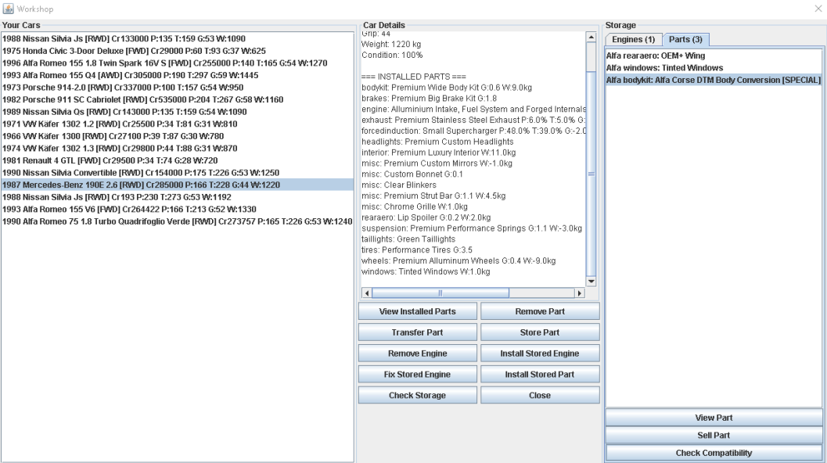Viewport: 827px width, 463px height.
Task: Click the interior: Premium Luxury Interior line
Action: (439, 153)
